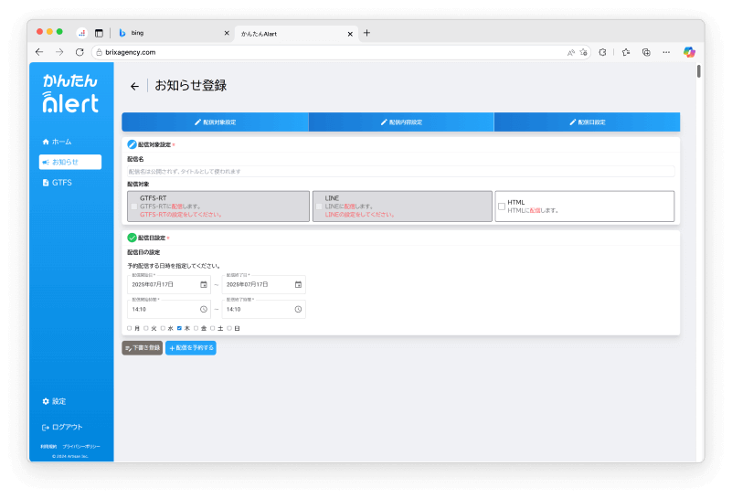Toggle the 土 weekday checkbox

coord(213,329)
